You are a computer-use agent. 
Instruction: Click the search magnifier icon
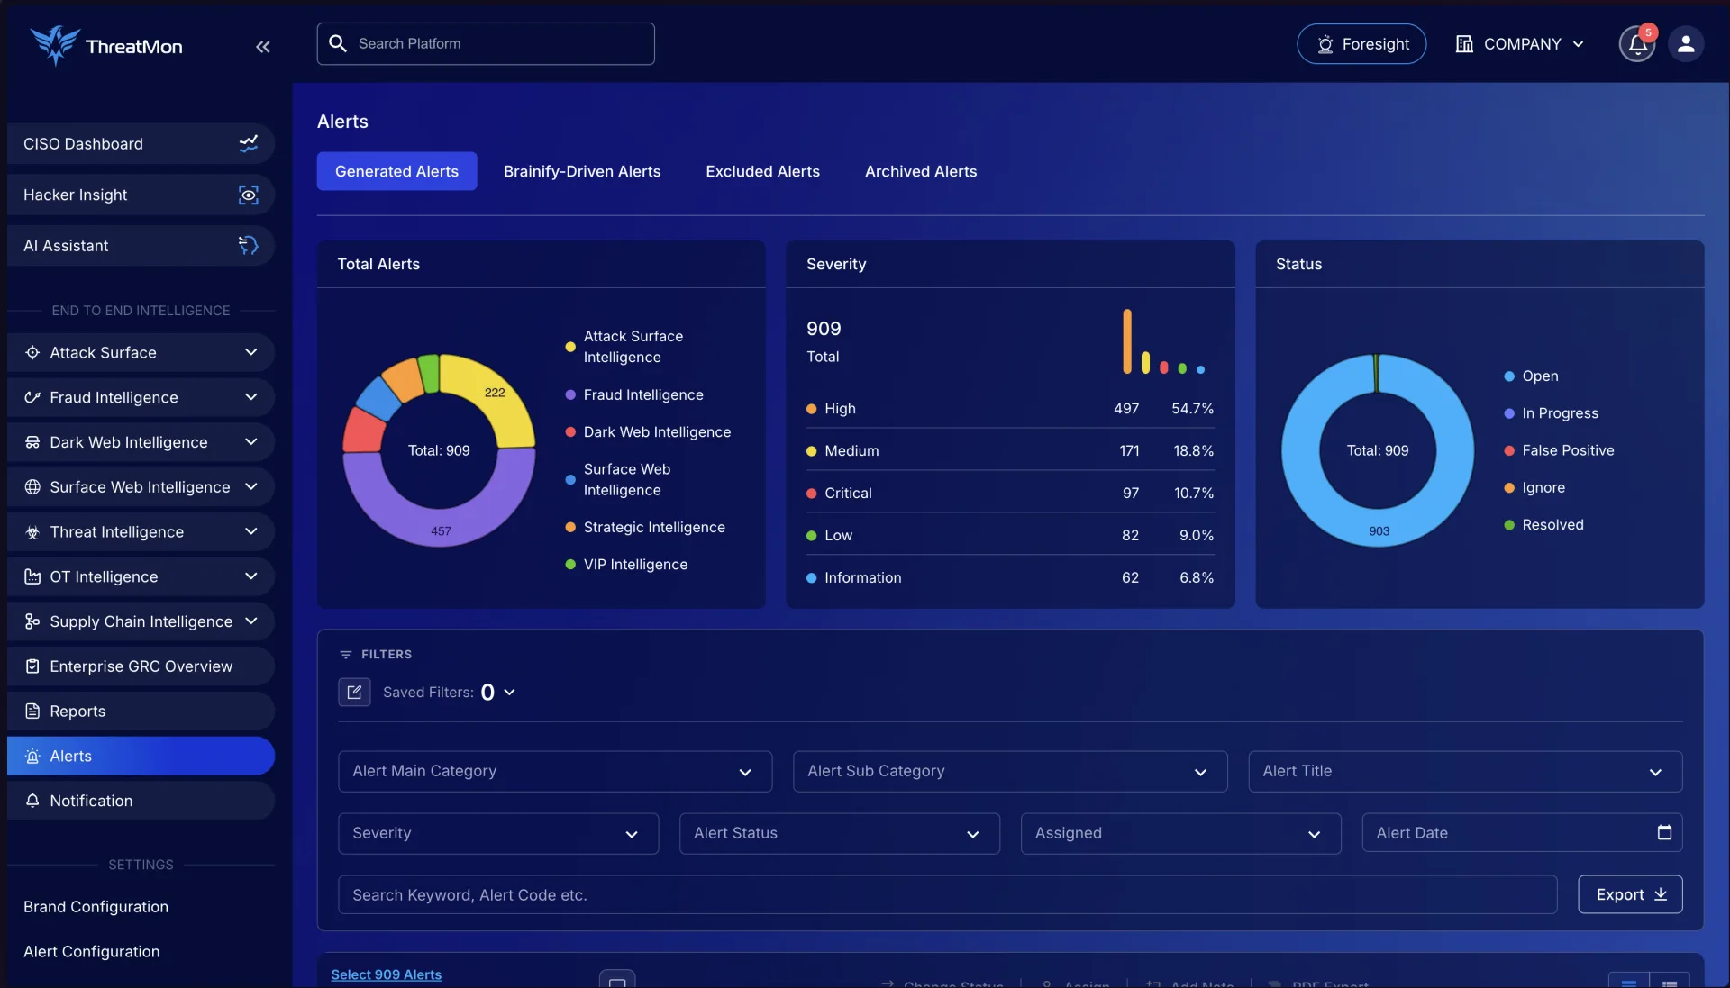point(338,43)
